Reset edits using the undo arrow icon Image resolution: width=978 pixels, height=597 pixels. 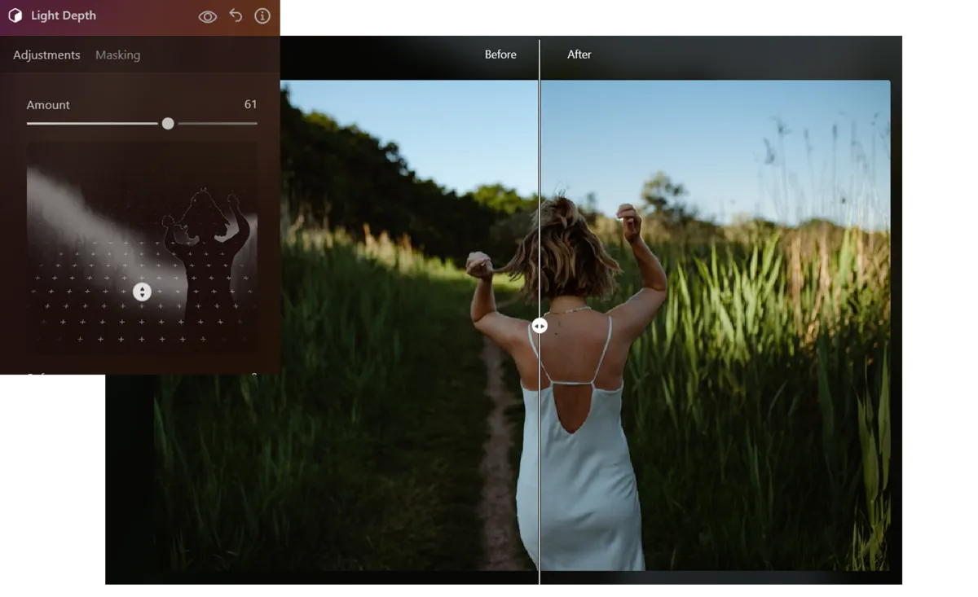tap(236, 15)
